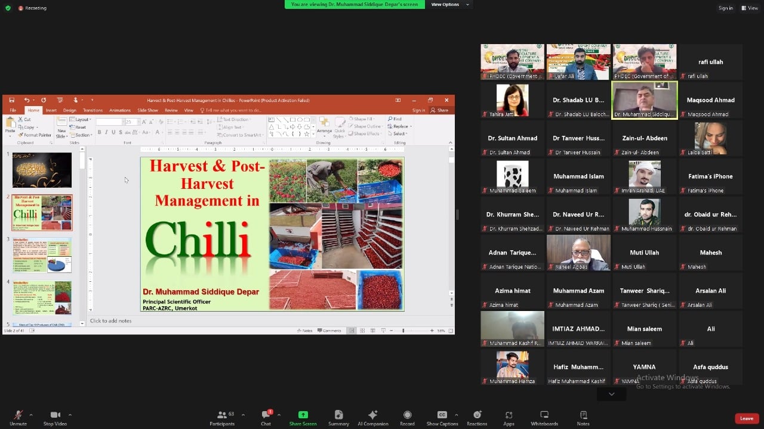Select Dr. Muhammad Siddique's video tile
The height and width of the screenshot is (429, 764).
644,100
